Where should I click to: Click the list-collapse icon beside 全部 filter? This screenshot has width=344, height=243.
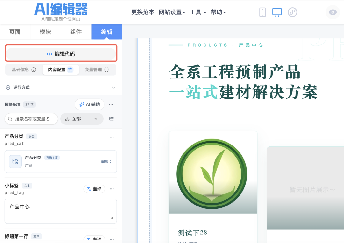pyautogui.click(x=111, y=119)
